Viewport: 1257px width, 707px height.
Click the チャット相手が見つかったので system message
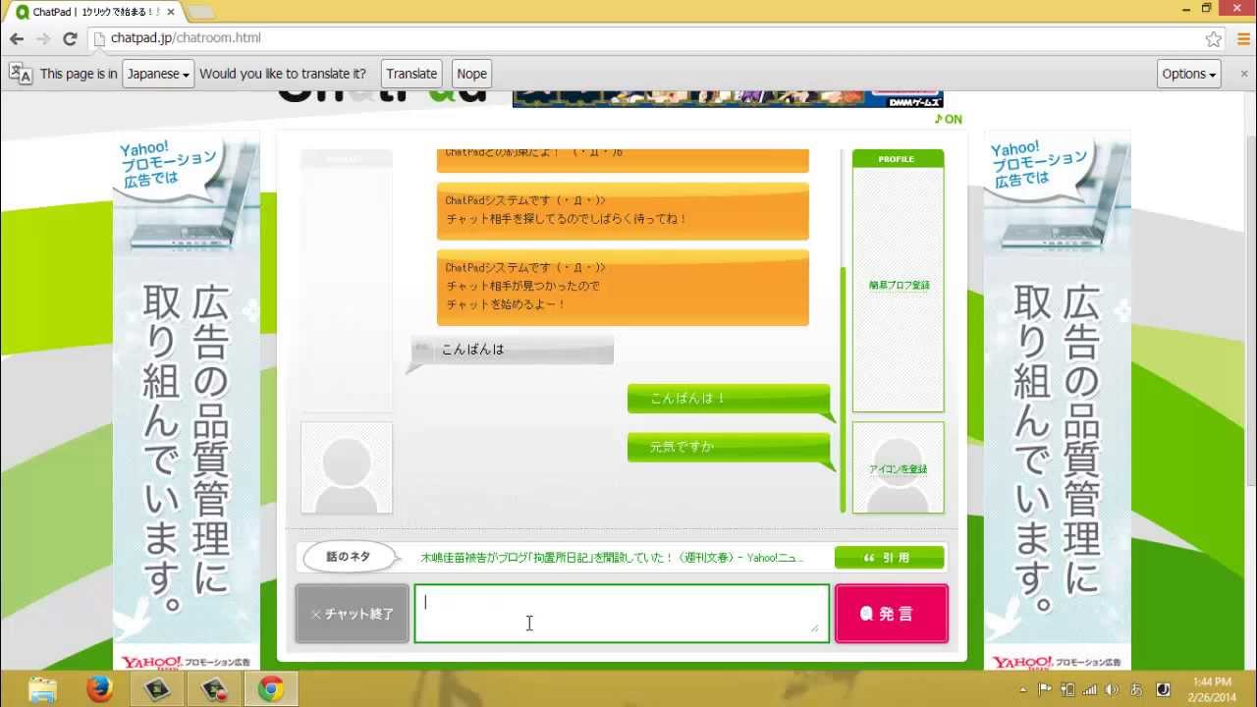(623, 288)
